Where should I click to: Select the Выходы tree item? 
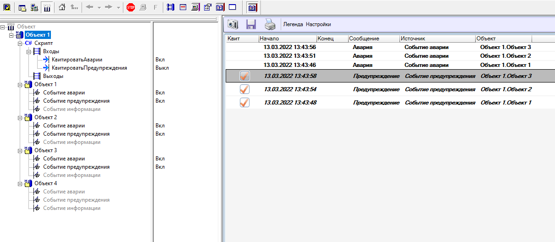[x=53, y=76]
